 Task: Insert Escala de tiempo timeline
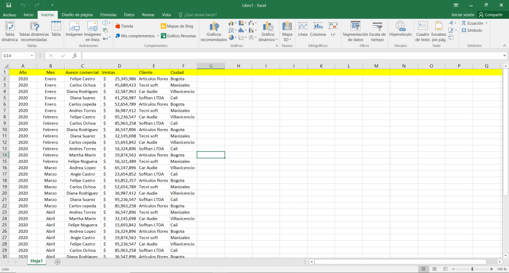(377, 31)
